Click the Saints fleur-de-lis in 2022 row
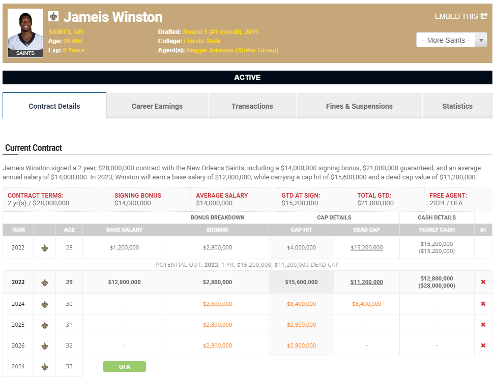This screenshot has width=496, height=379. click(x=45, y=248)
